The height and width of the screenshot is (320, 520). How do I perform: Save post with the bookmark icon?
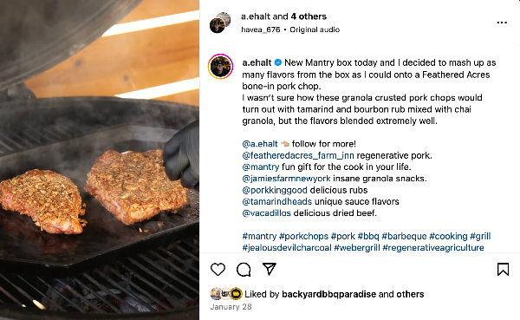coord(503,269)
